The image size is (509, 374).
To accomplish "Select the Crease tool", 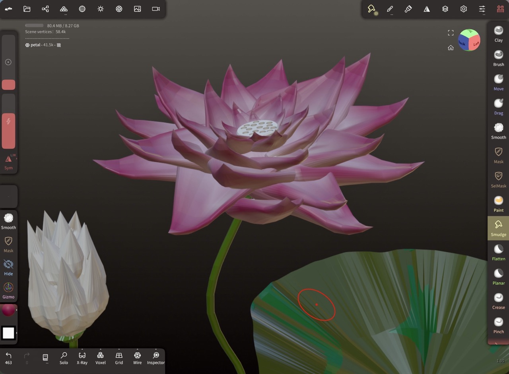I will (x=499, y=301).
